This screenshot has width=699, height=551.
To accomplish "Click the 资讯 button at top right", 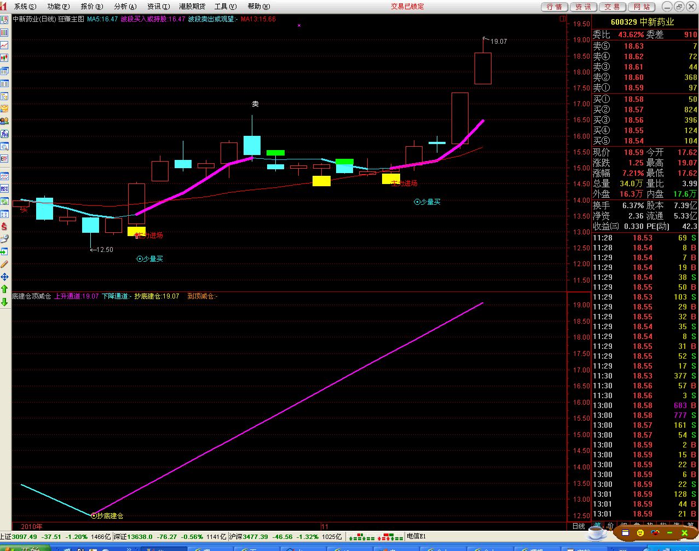I will [x=584, y=7].
